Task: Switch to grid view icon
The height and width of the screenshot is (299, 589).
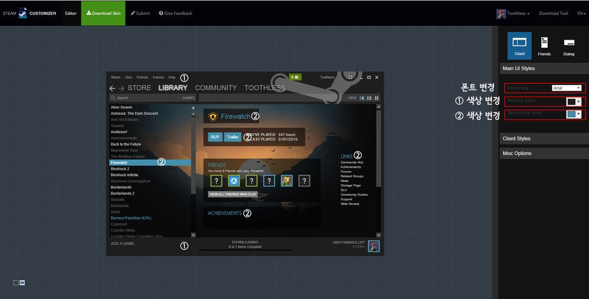Action: coord(376,98)
